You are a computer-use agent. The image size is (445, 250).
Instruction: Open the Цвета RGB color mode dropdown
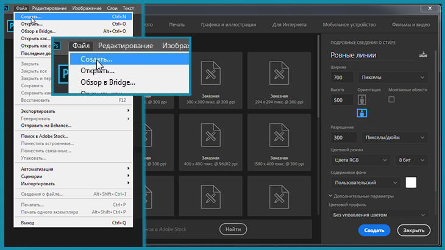coord(361,160)
